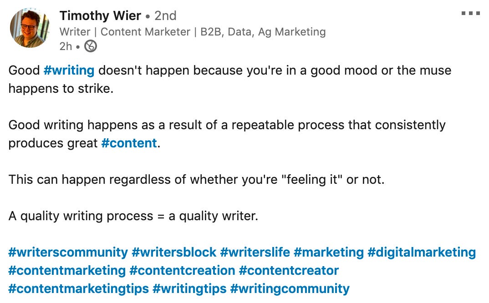Open the #digitalmarketing hashtag

point(422,252)
